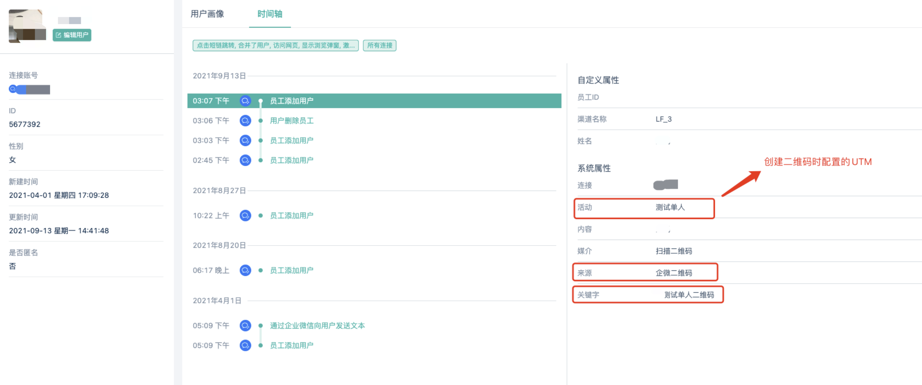The height and width of the screenshot is (385, 922).
Task: Click the 活动 测试单人 attribute row
Action: (643, 208)
